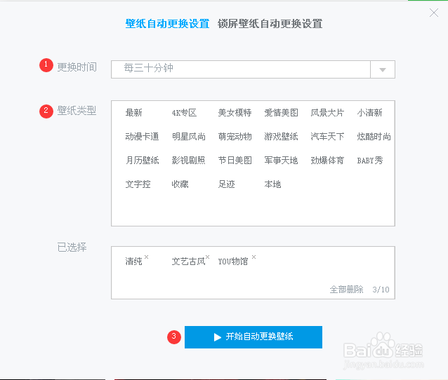Switch to 壁纸自动更换设置 tab
The width and height of the screenshot is (448, 380).
[167, 24]
